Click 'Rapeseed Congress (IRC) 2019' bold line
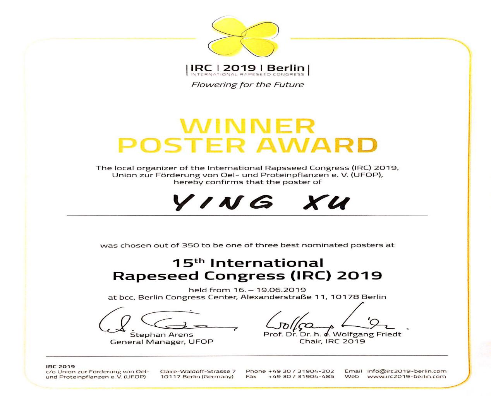This screenshot has width=491, height=396. click(247, 276)
